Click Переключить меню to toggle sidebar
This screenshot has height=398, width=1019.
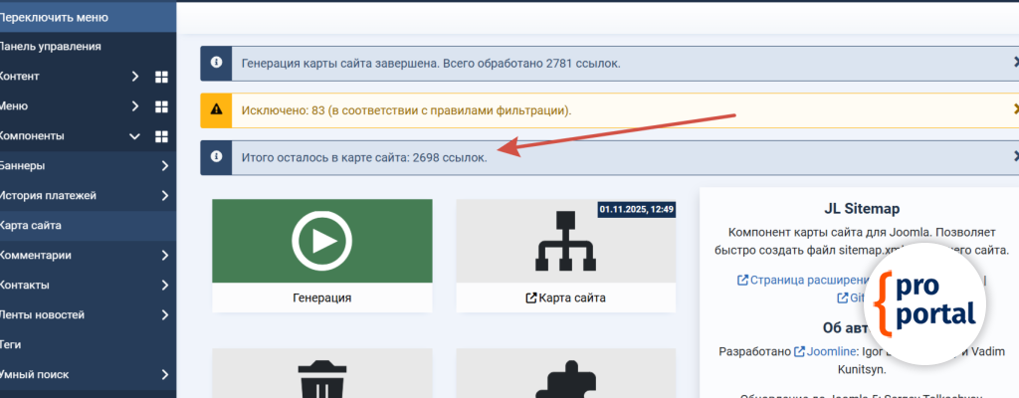point(55,17)
